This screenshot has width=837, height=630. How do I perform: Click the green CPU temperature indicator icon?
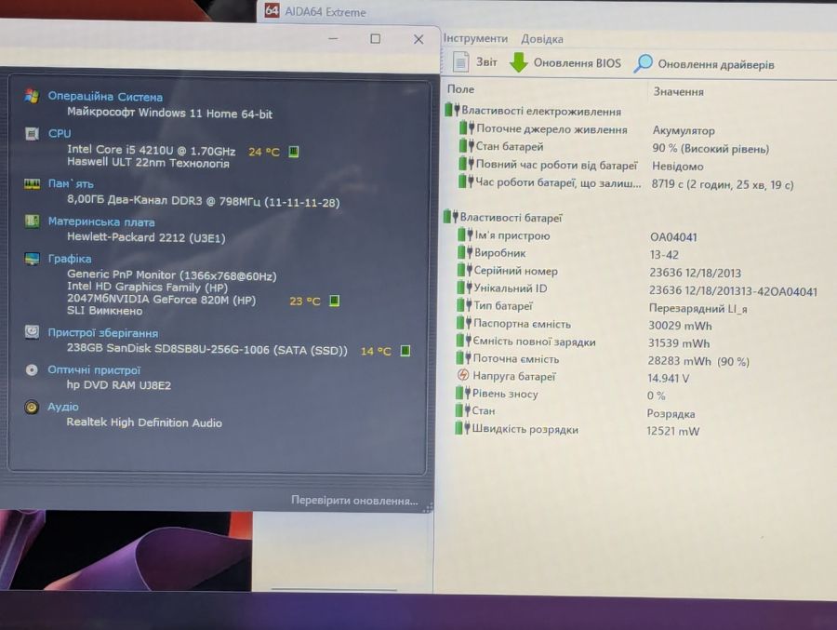click(294, 152)
